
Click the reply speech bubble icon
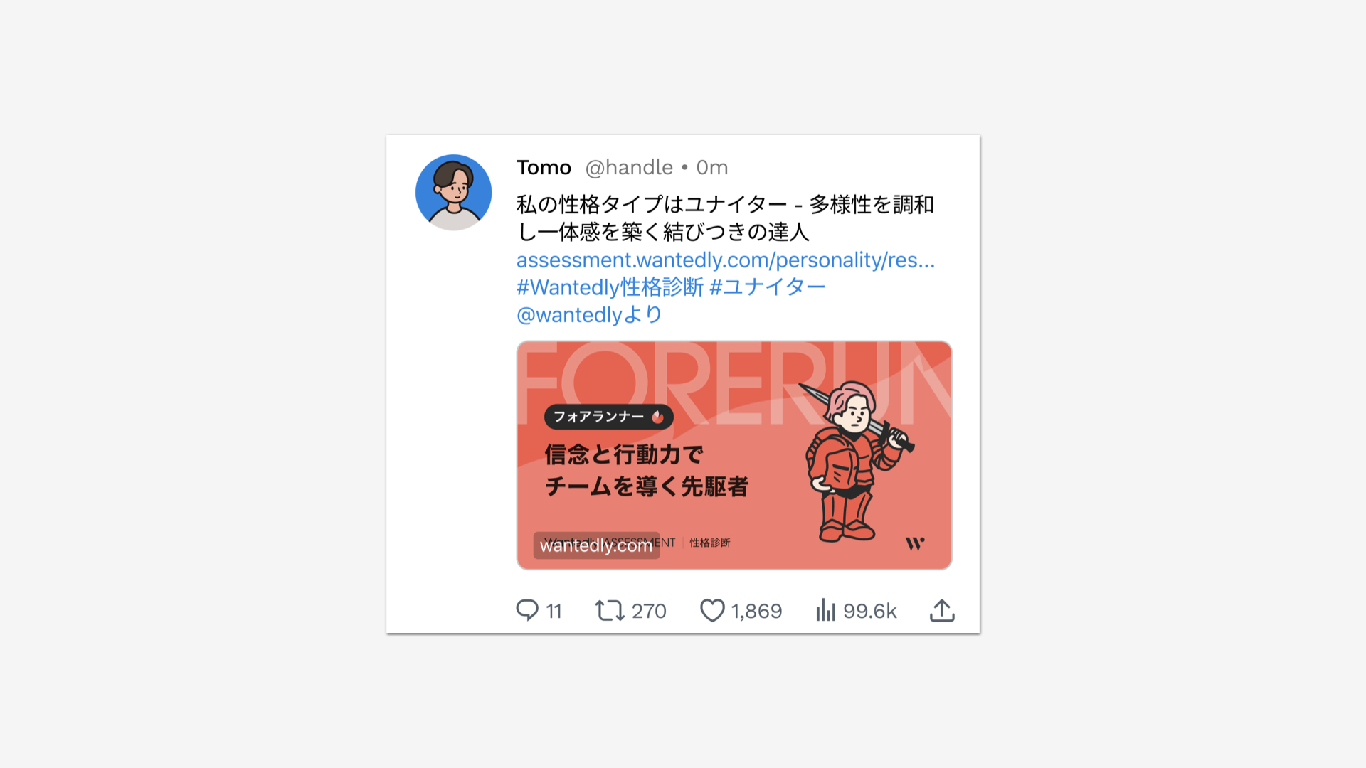(x=527, y=610)
